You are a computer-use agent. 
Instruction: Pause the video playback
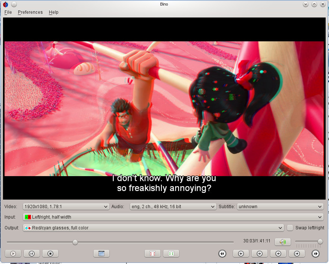tap(32, 254)
